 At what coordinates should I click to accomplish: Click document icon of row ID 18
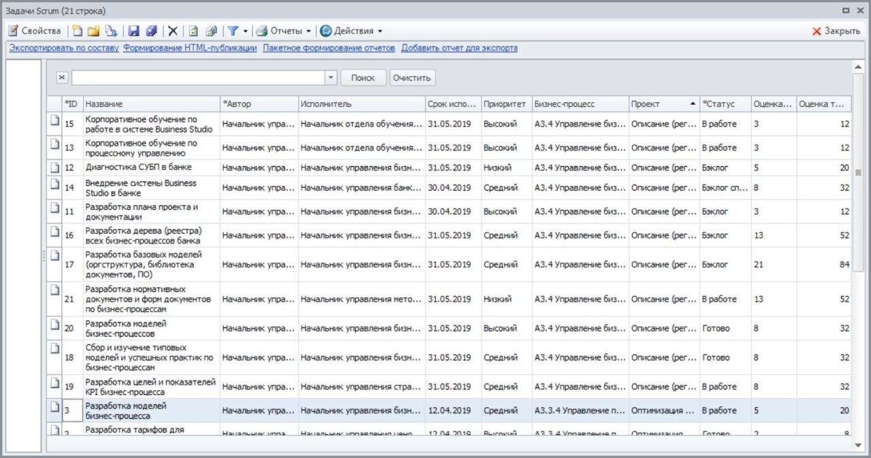(54, 348)
